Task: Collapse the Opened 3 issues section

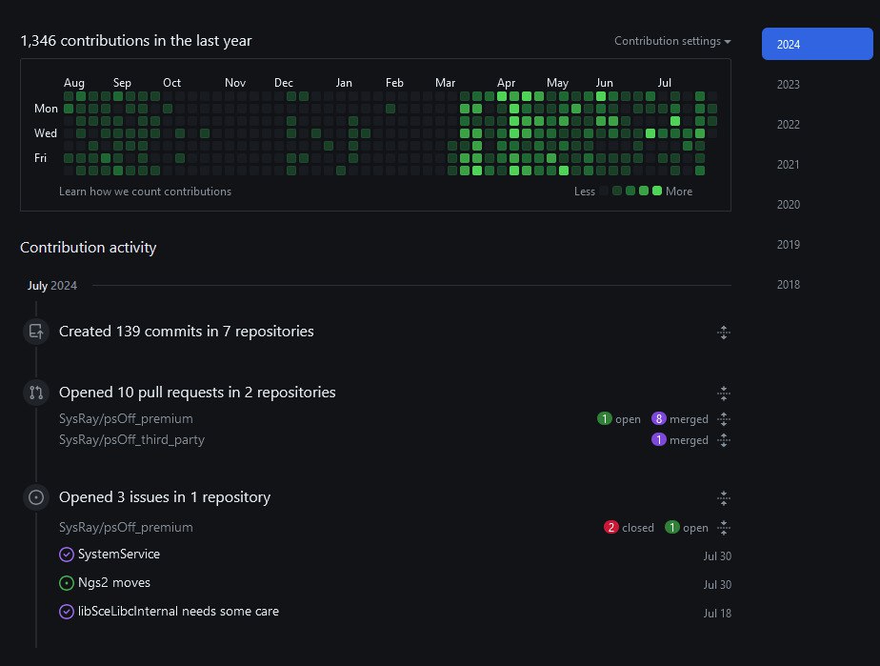Action: [x=723, y=497]
